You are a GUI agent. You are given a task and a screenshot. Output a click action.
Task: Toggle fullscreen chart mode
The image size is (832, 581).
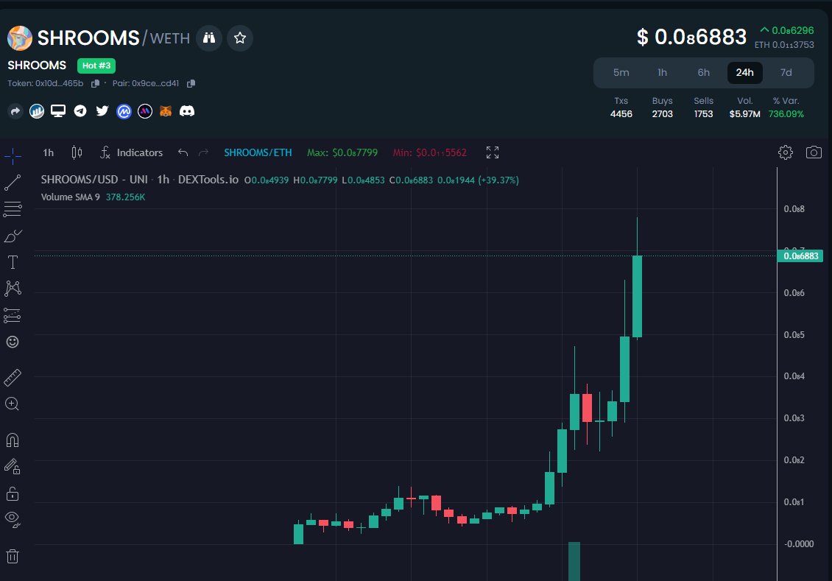493,153
